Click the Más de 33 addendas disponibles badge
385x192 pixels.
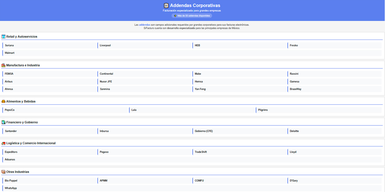[192, 16]
